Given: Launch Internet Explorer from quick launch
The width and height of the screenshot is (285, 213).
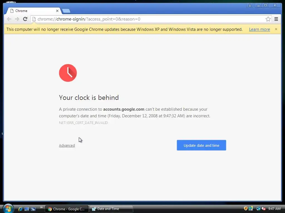Looking at the screenshot, I should click(x=20, y=209).
